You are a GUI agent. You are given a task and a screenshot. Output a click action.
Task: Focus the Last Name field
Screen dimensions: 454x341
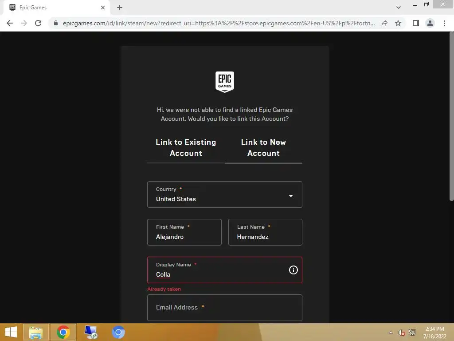(x=265, y=232)
